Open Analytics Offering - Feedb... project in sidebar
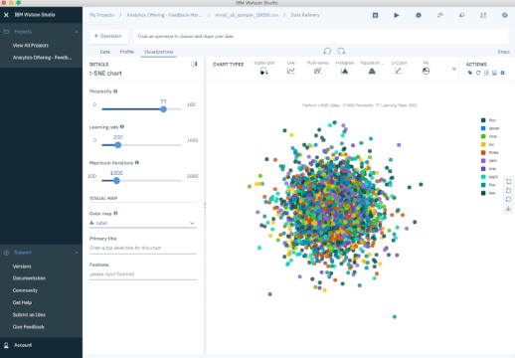Image resolution: width=515 pixels, height=358 pixels. (42, 58)
